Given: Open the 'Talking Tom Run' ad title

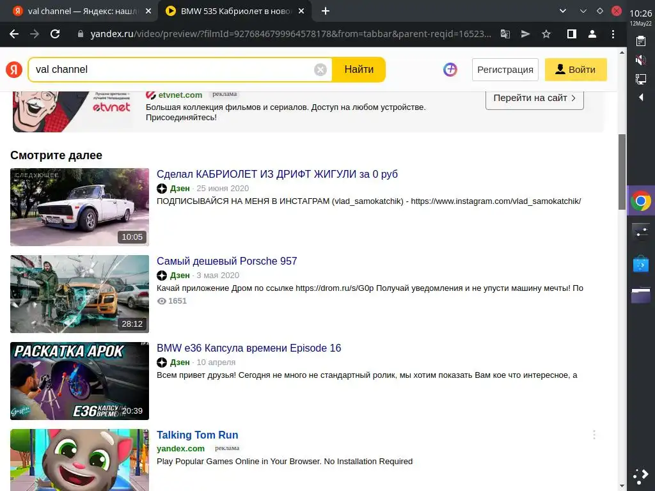Looking at the screenshot, I should (x=197, y=435).
